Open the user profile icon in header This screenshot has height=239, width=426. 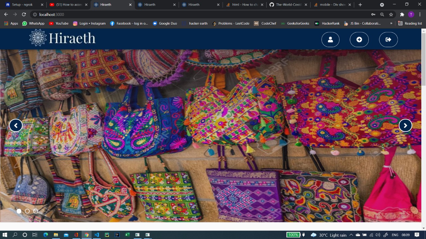pyautogui.click(x=330, y=40)
